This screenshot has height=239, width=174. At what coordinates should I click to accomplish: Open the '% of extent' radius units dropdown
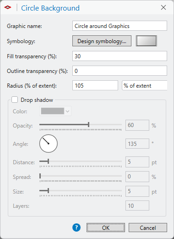coord(144,85)
